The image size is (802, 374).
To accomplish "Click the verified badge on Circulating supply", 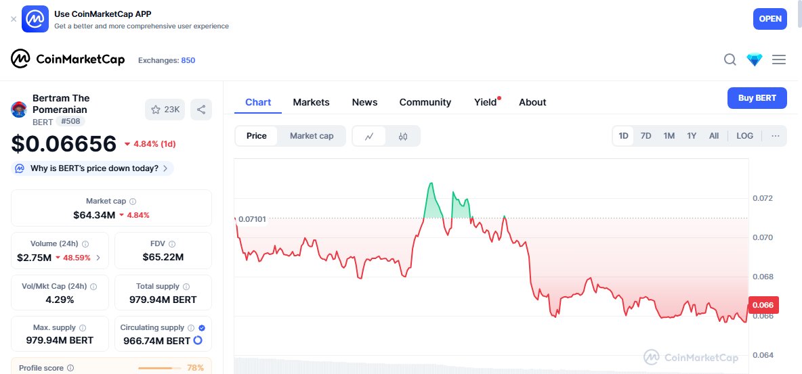I will tap(202, 328).
